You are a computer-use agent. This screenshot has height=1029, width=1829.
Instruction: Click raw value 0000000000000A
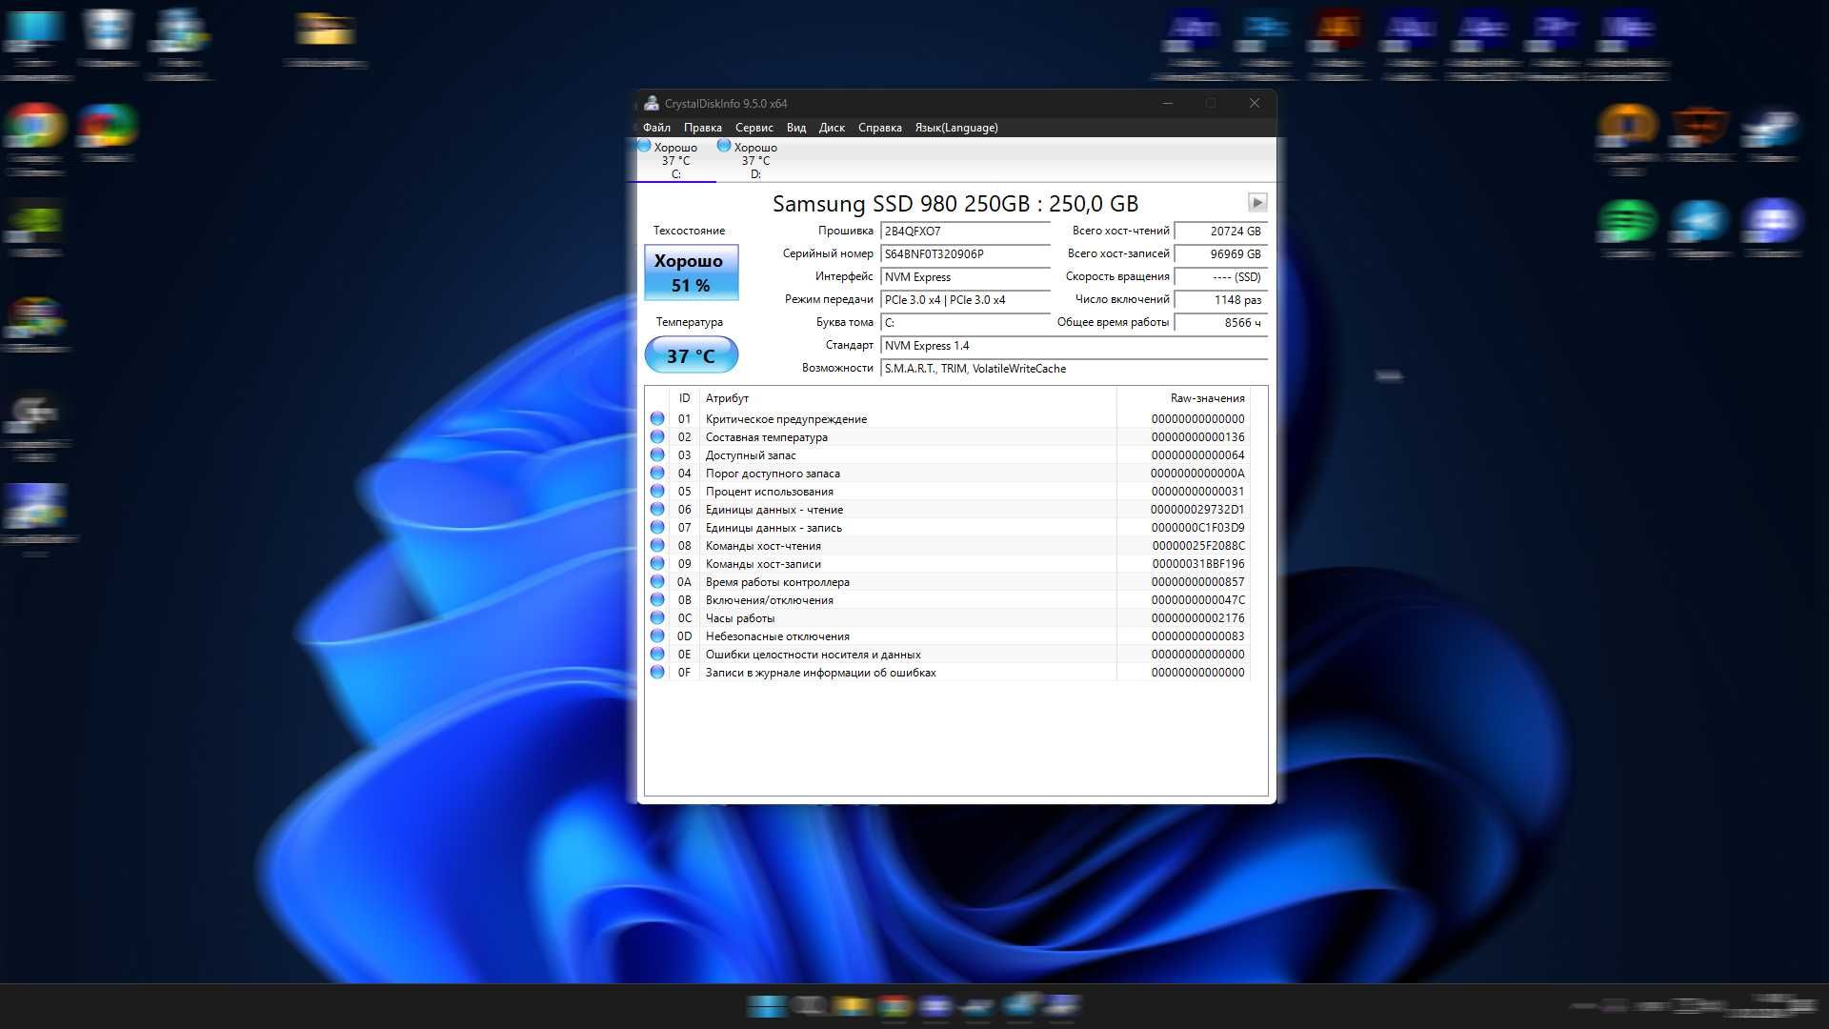pyautogui.click(x=1197, y=474)
